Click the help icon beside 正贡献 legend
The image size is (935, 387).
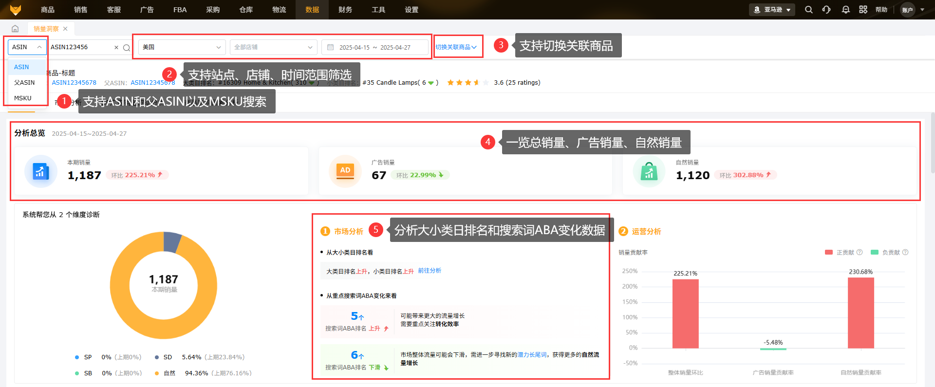pos(860,252)
